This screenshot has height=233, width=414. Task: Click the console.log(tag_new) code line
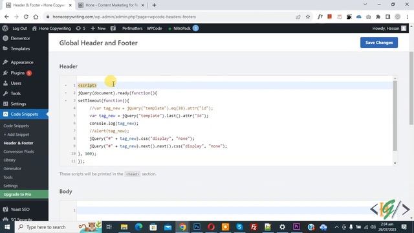(x=114, y=124)
